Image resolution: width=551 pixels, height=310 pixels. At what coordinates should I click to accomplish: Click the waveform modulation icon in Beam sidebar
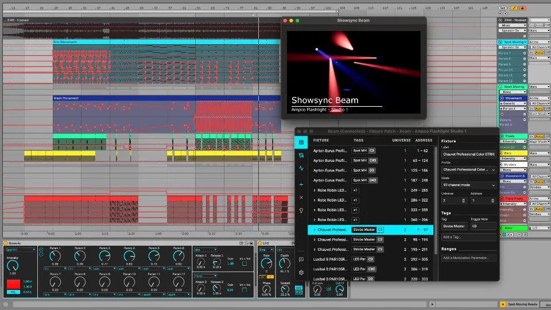301,169
